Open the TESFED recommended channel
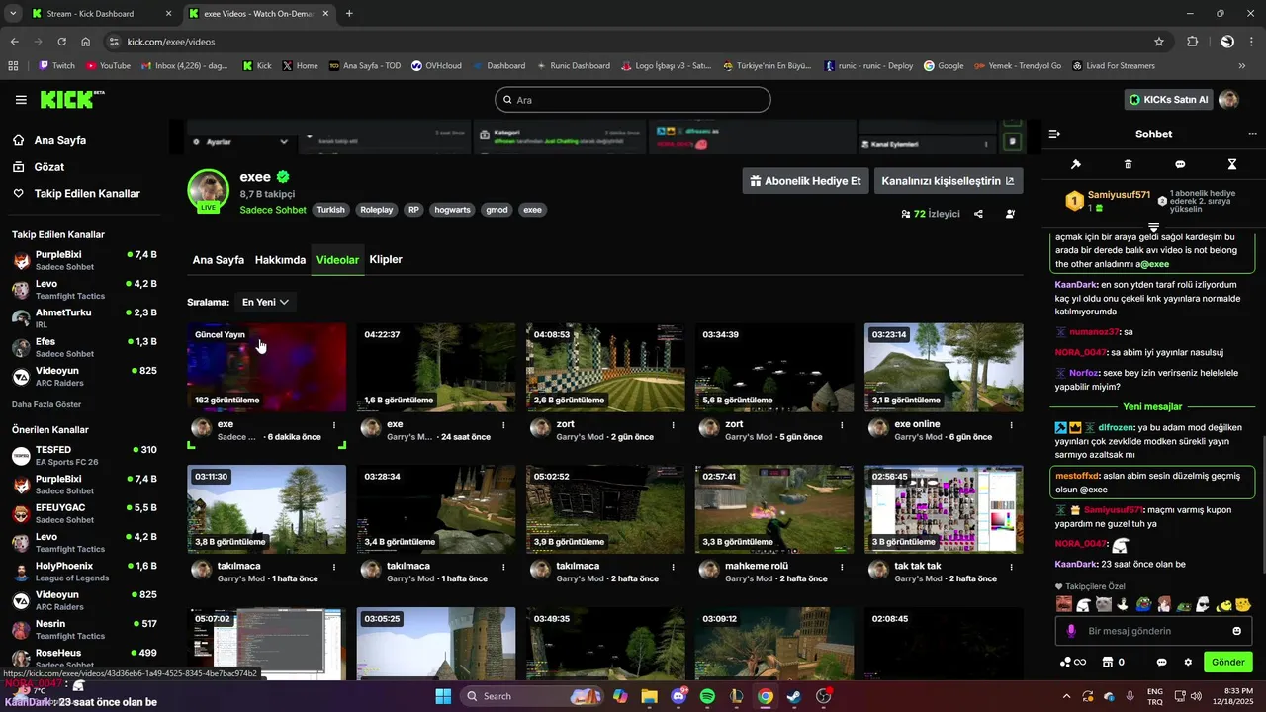The image size is (1266, 712). click(84, 456)
